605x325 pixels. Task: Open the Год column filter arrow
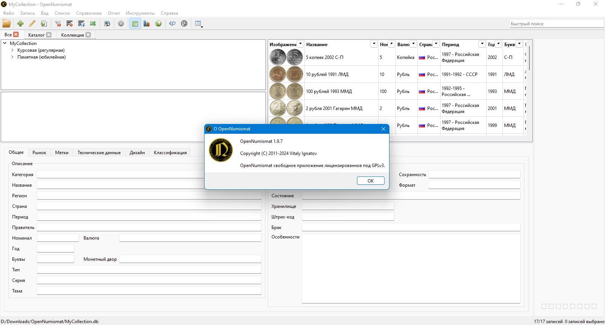click(498, 44)
